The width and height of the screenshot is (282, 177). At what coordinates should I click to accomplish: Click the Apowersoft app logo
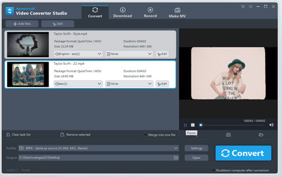(x=10, y=11)
